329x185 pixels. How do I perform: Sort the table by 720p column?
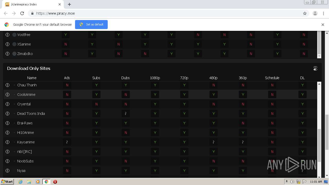coord(184,78)
